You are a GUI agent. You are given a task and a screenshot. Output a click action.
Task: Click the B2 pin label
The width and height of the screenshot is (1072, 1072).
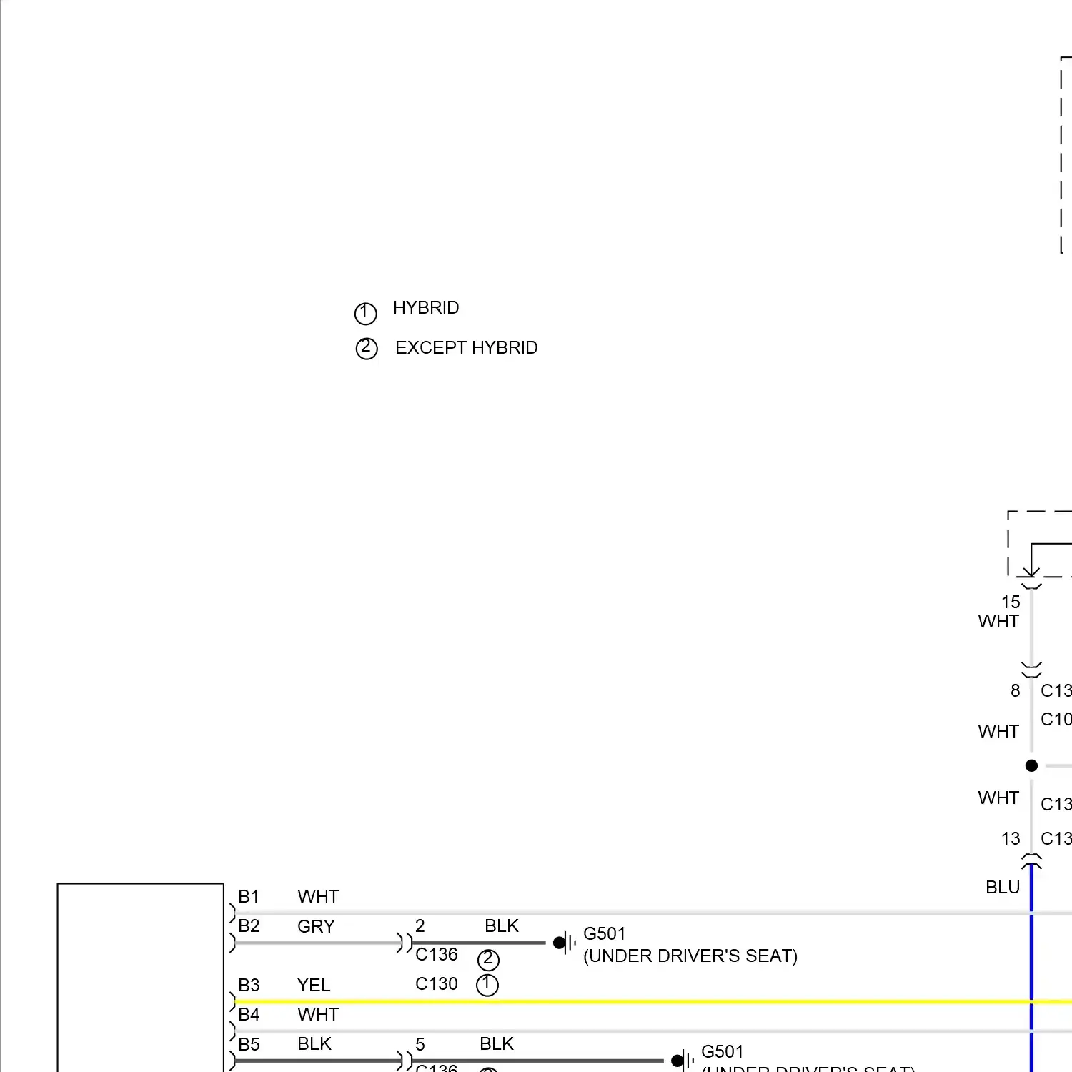[x=249, y=926]
